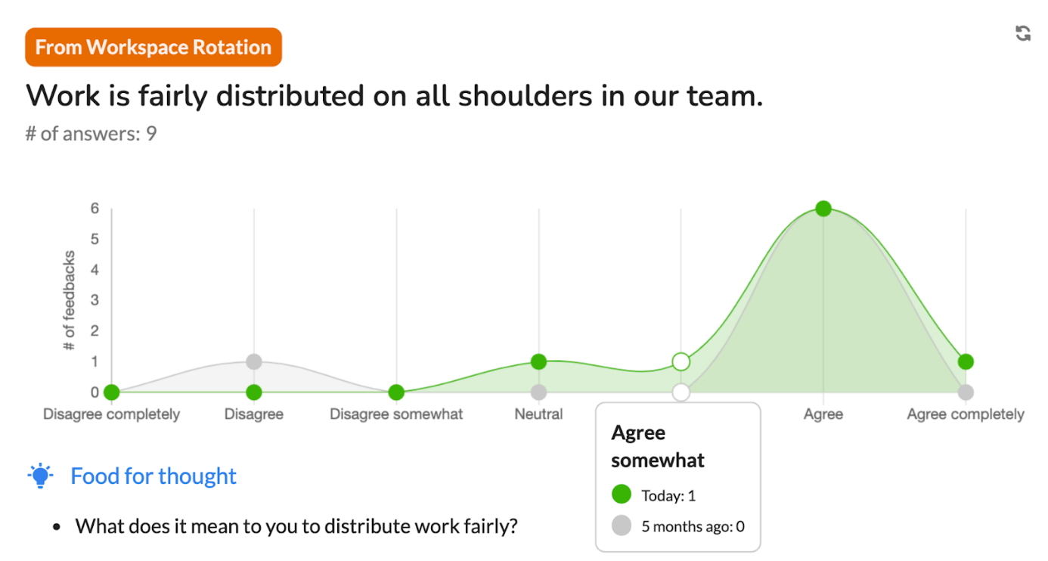
Task: Click the lightbulb Food for thought icon
Action: click(x=40, y=476)
